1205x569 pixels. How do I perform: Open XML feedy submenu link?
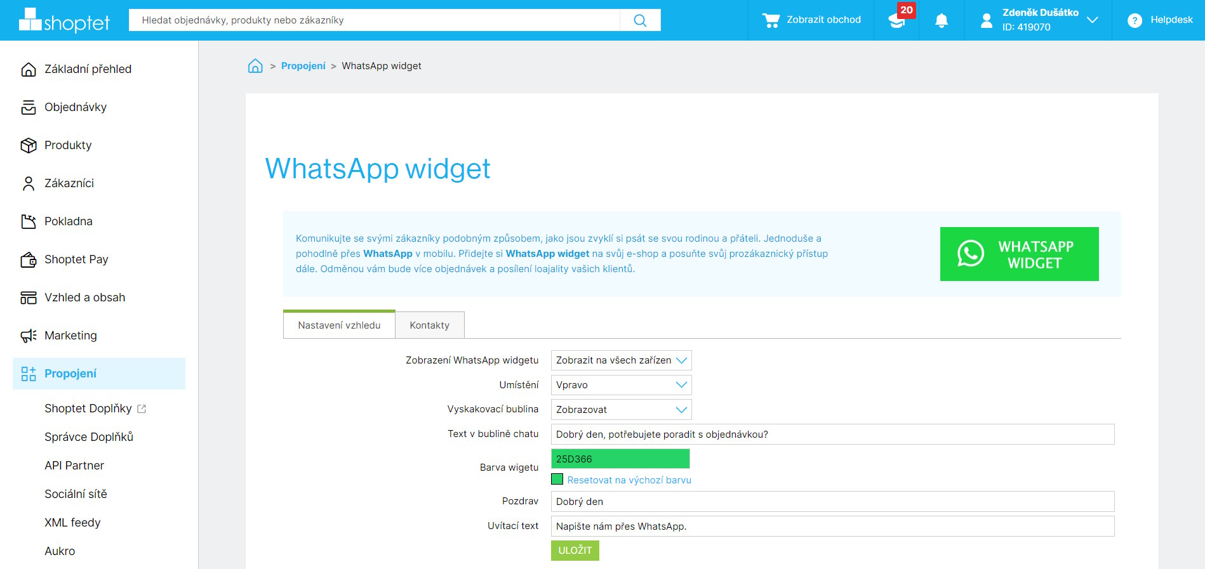72,523
